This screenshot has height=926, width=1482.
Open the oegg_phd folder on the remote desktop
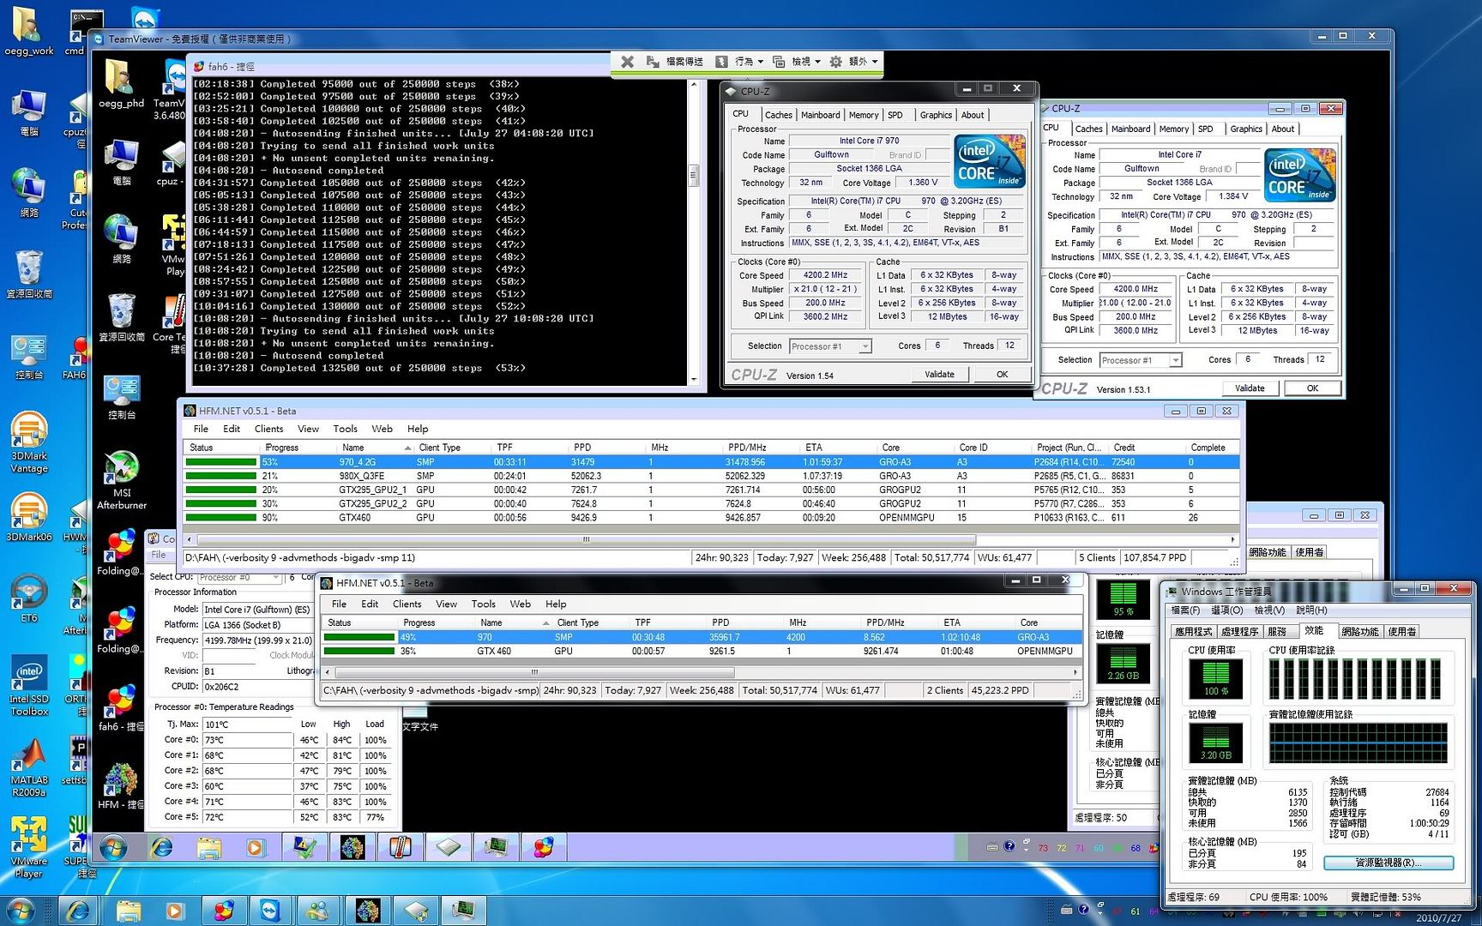(x=121, y=82)
